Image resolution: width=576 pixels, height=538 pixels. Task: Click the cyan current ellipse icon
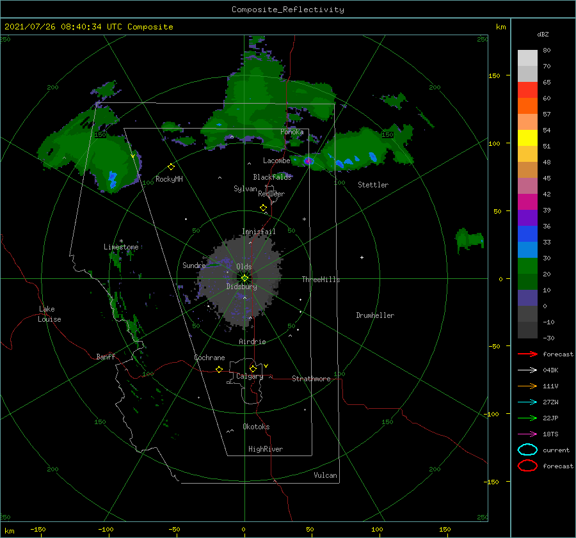pos(527,450)
